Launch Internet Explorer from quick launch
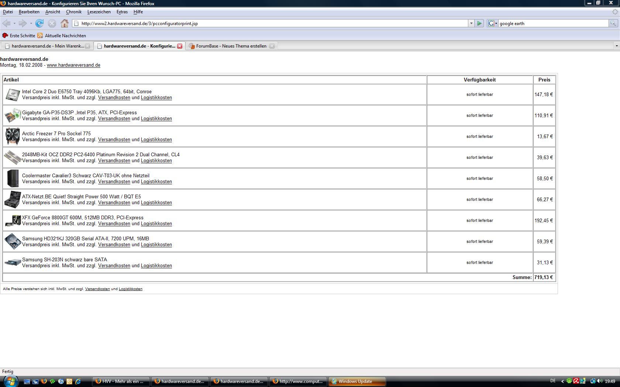620x387 pixels. 78,381
